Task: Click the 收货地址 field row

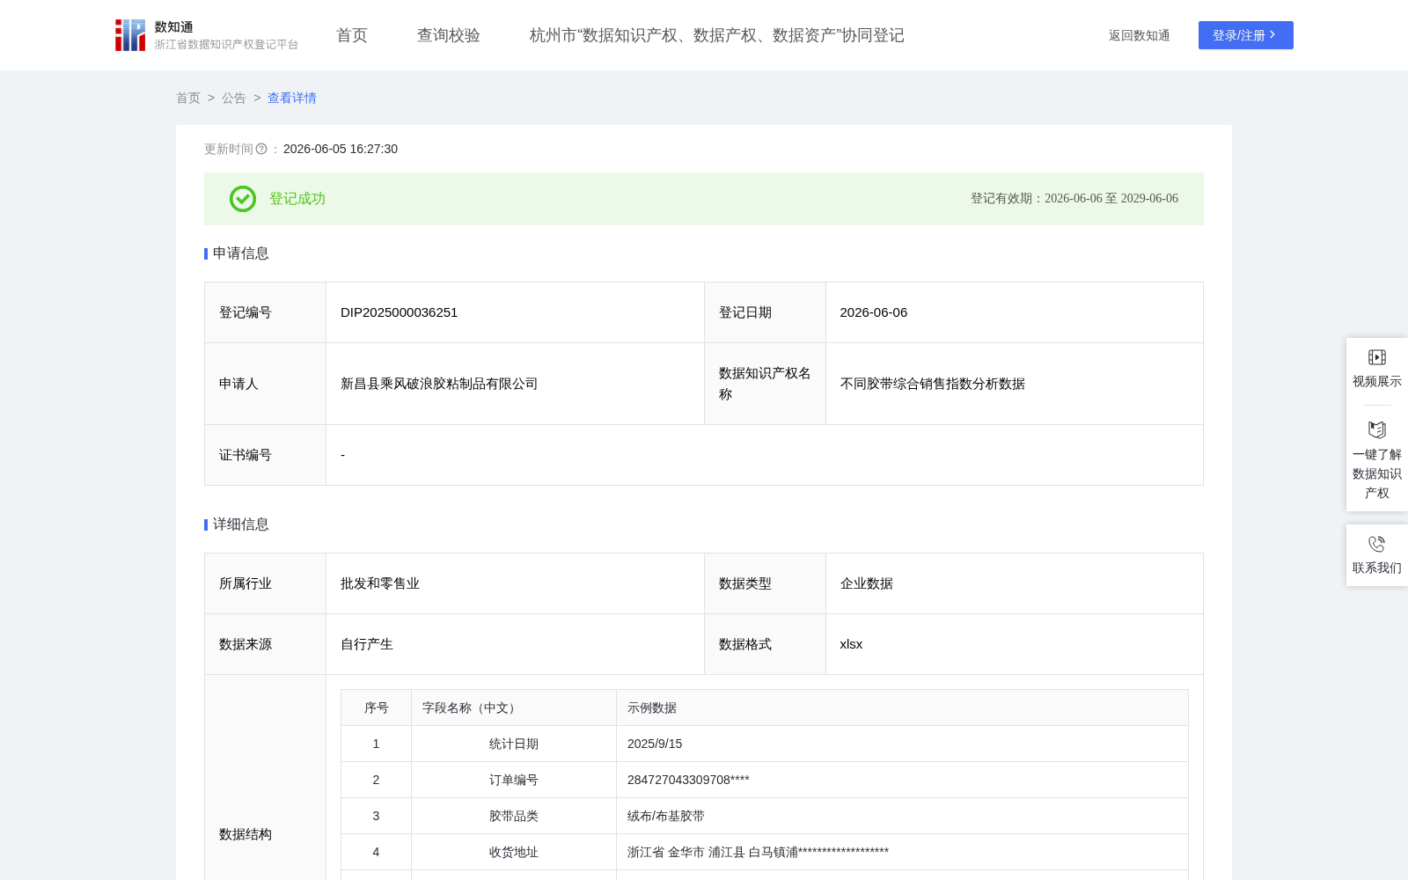Action: coord(765,852)
